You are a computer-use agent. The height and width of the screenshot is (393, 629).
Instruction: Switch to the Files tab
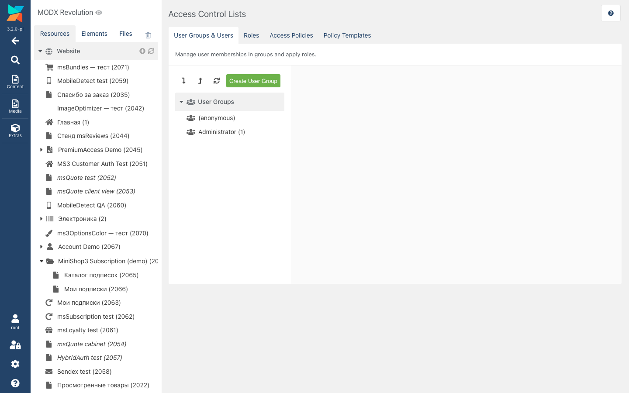126,34
